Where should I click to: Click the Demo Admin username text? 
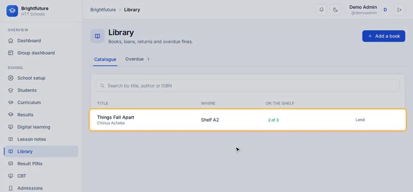click(363, 7)
